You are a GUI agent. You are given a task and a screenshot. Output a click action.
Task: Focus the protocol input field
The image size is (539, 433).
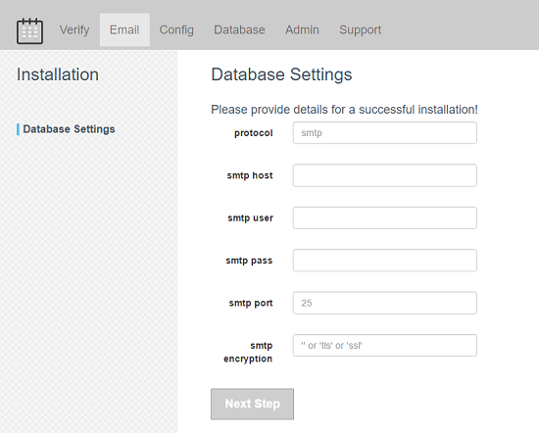(385, 132)
